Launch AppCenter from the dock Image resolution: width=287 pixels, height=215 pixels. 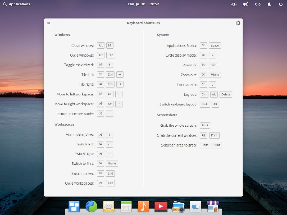point(213,206)
